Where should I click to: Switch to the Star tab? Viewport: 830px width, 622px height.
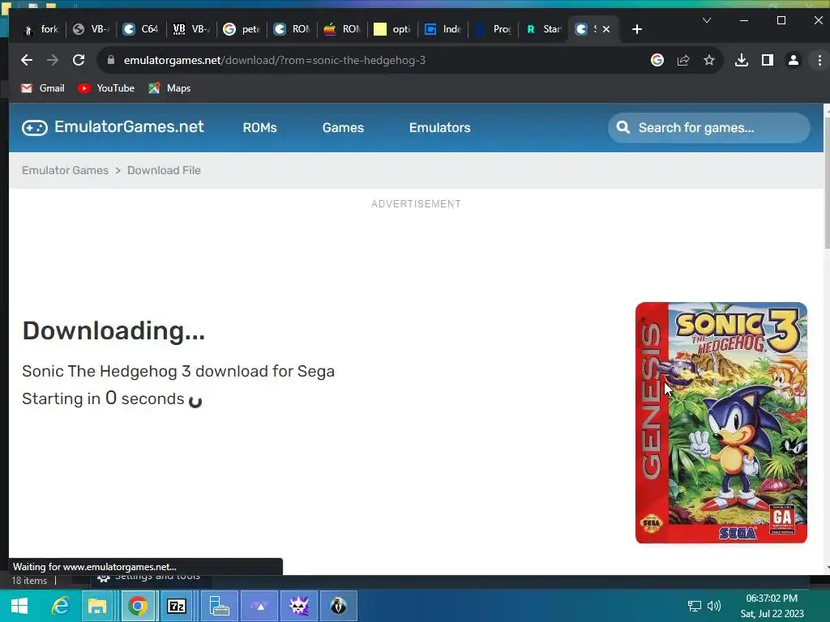[543, 29]
